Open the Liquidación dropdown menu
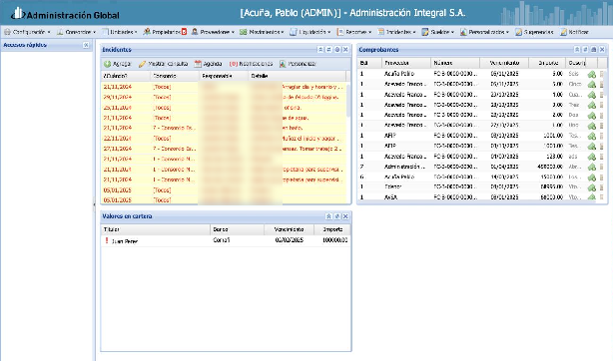613x361 pixels. (x=310, y=32)
